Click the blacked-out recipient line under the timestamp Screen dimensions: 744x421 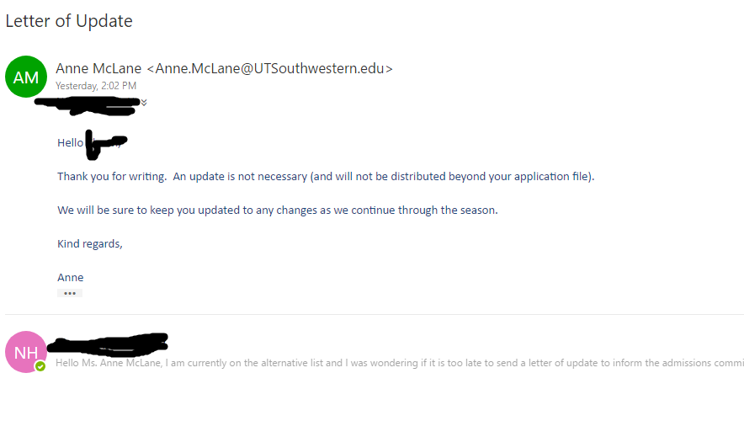point(88,105)
